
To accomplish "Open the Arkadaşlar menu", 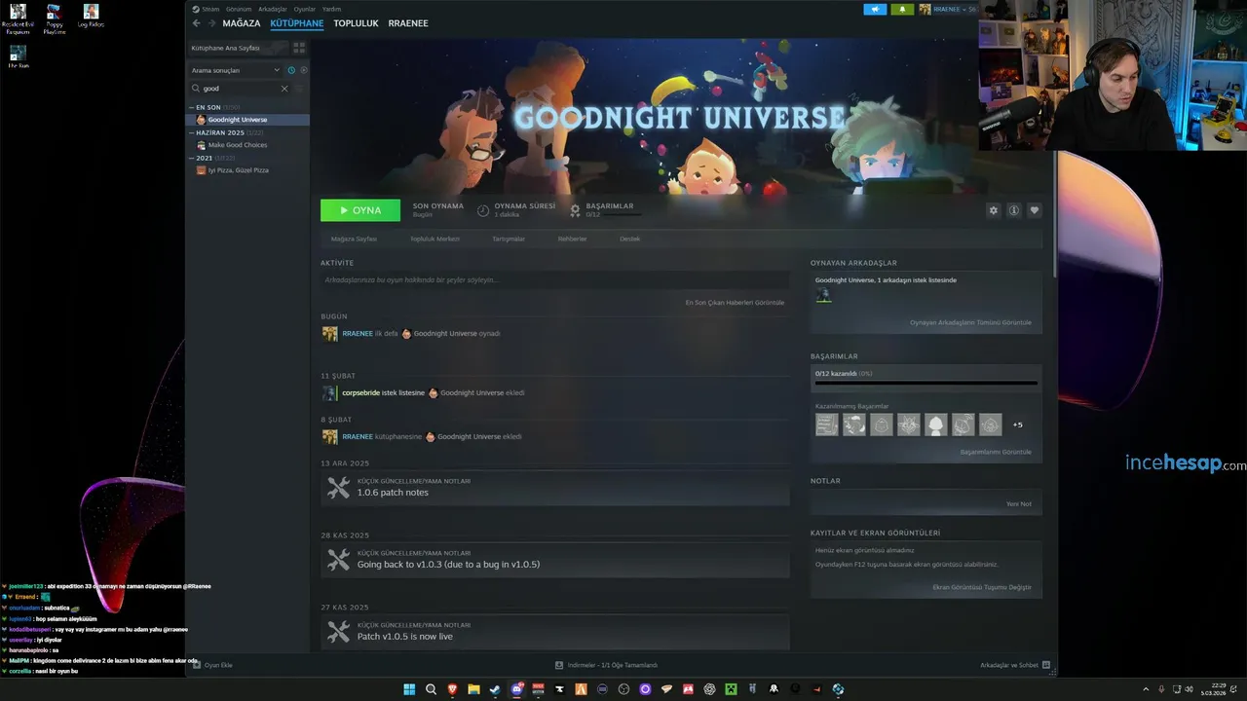I will [x=273, y=9].
